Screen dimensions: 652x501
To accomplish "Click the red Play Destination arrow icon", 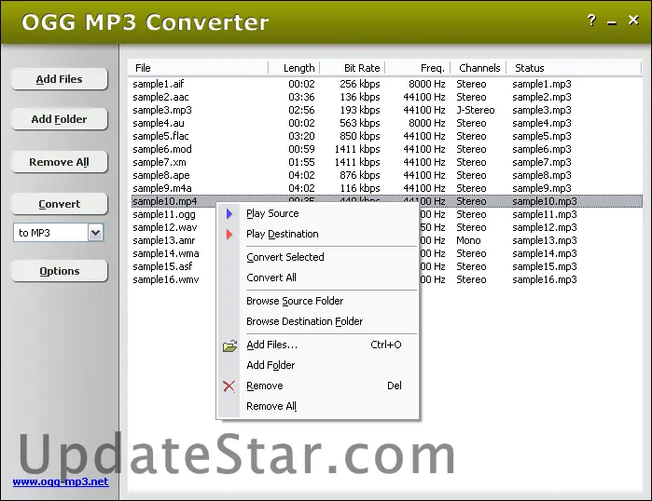I will pyautogui.click(x=229, y=235).
